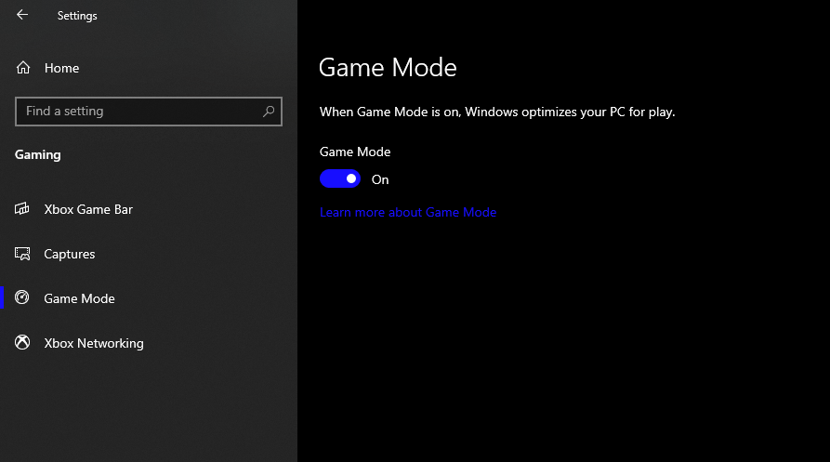The height and width of the screenshot is (462, 830).
Task: Open Learn more about Game Mode link
Action: [408, 212]
